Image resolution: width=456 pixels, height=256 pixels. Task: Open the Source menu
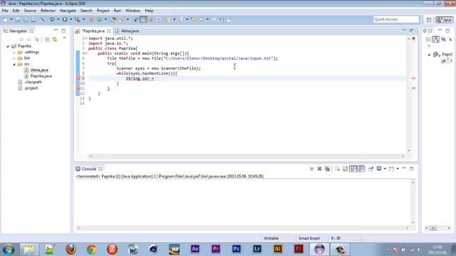click(x=30, y=11)
